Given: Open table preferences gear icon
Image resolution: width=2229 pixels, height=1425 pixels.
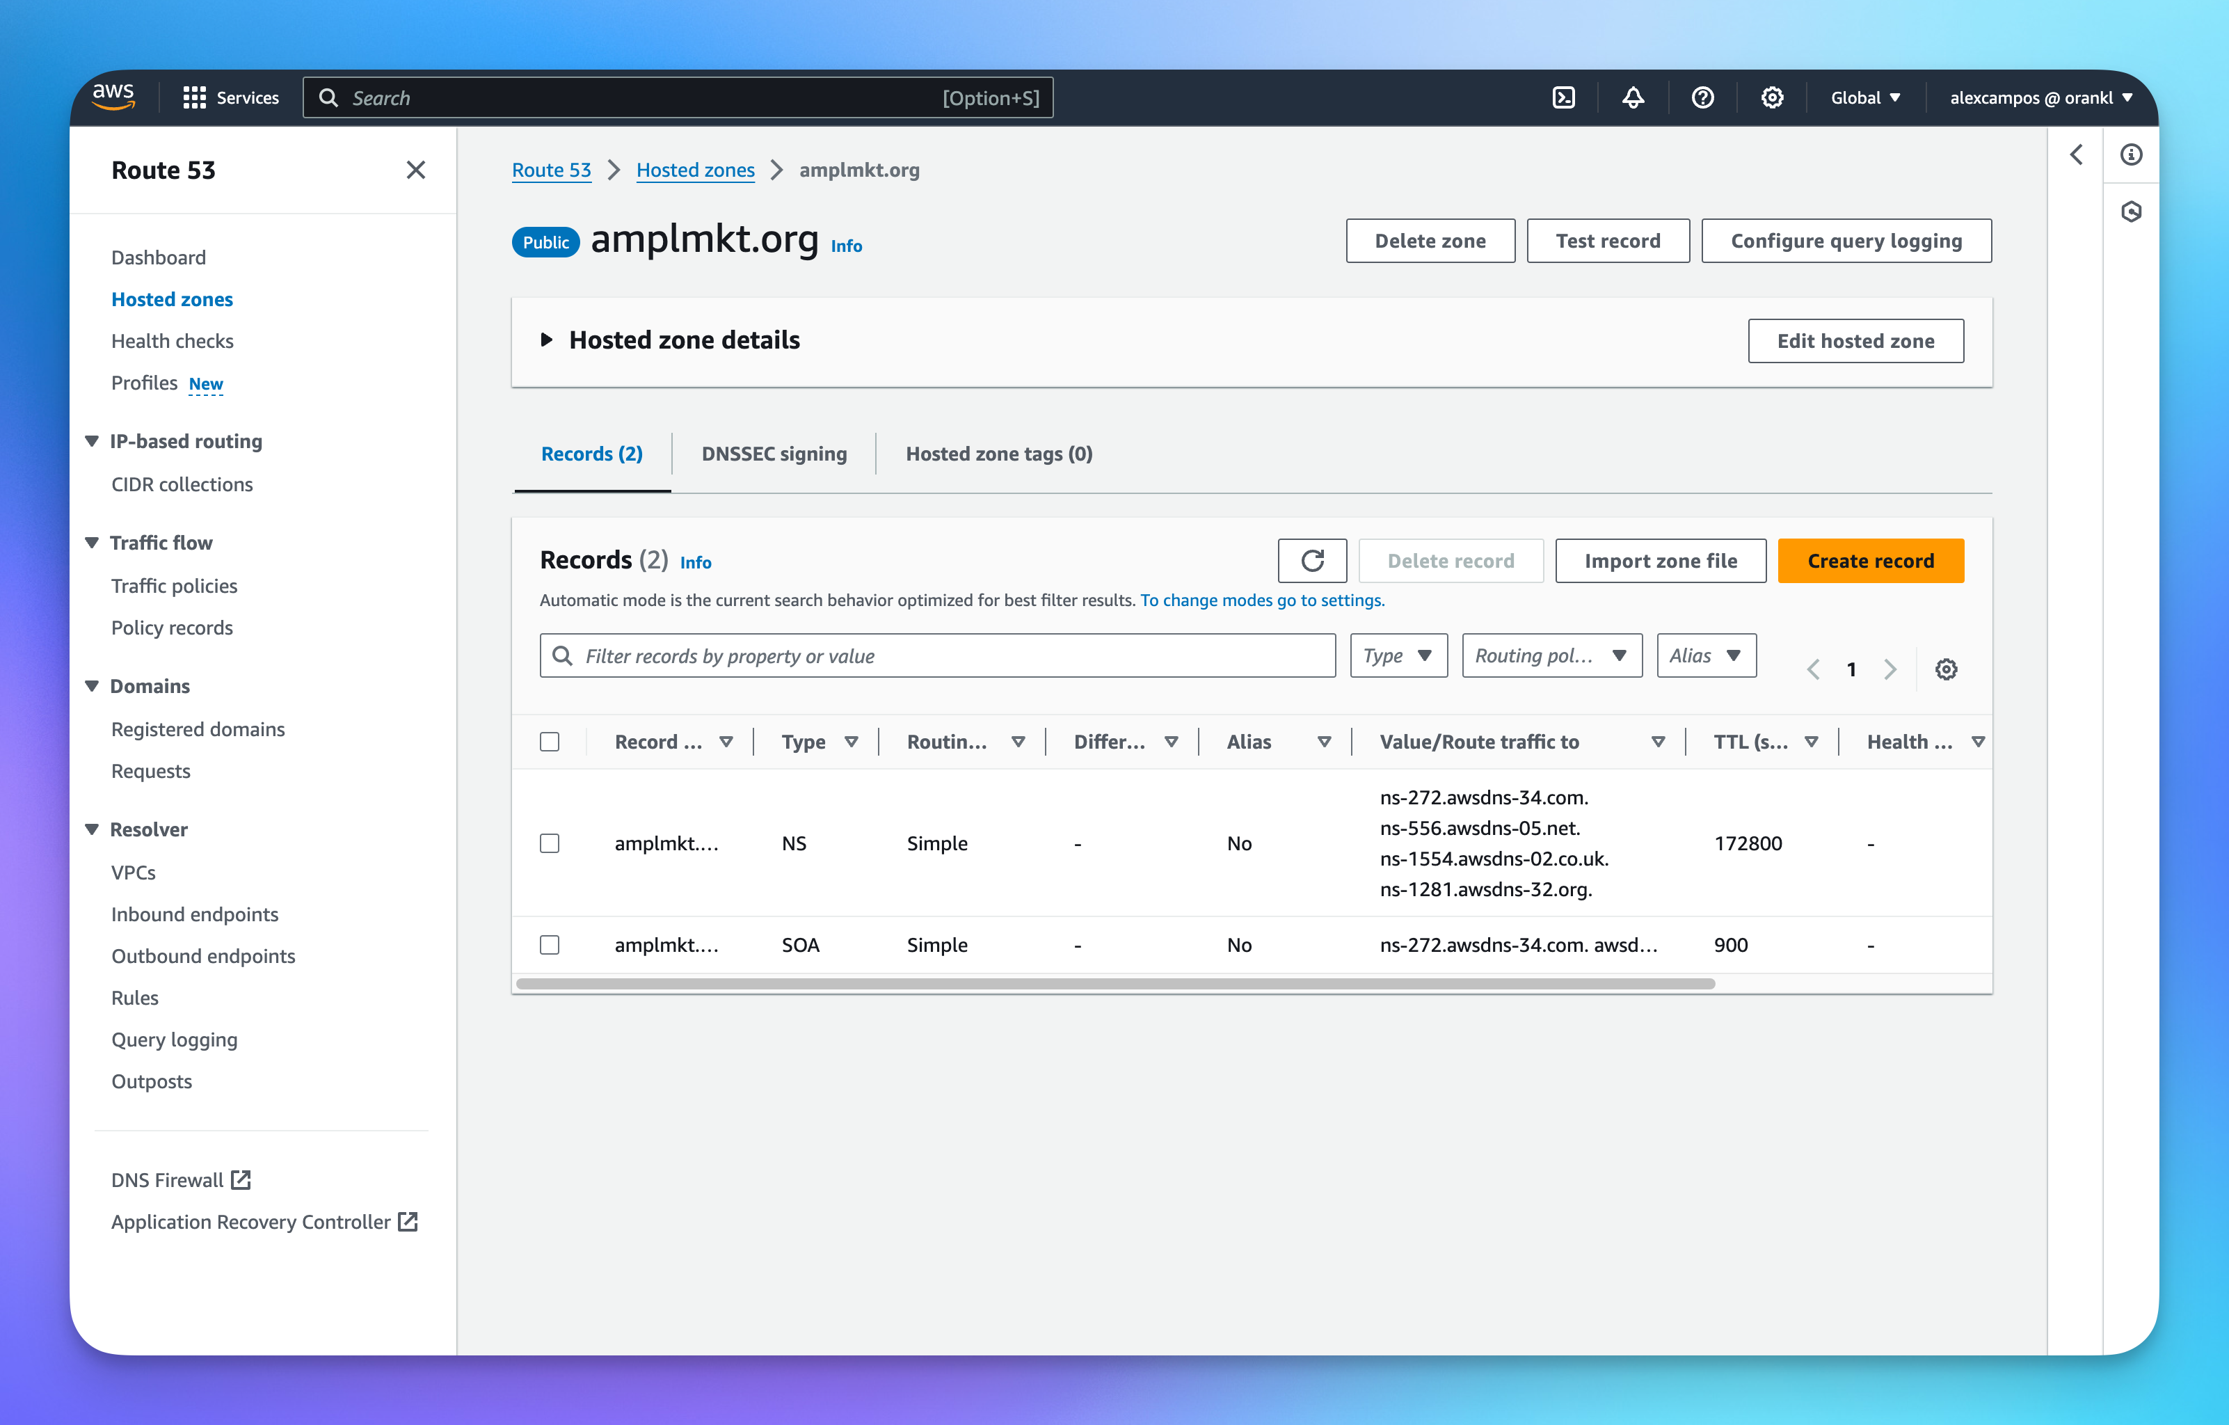Looking at the screenshot, I should tap(1946, 669).
